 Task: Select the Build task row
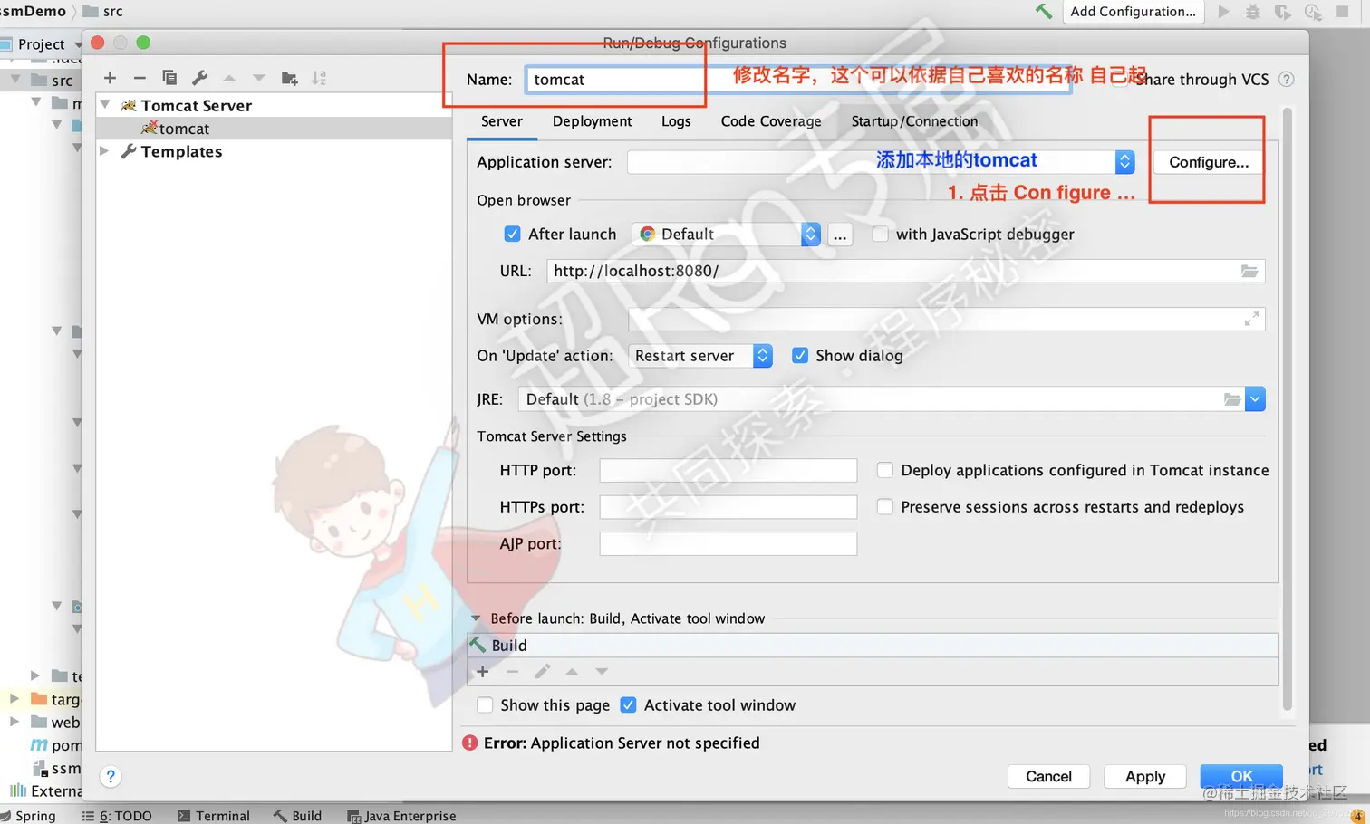pos(873,645)
